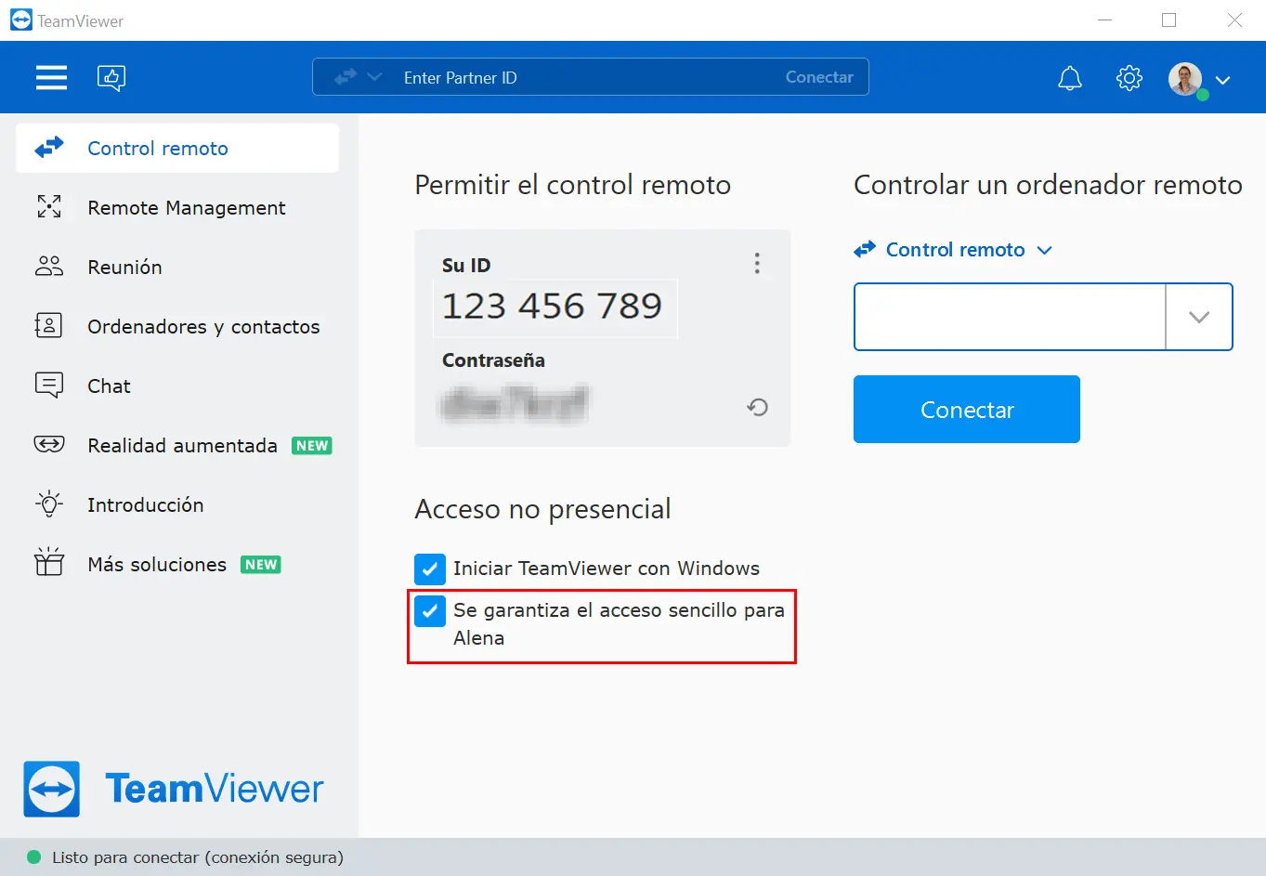Click the ID number 123 456 789

pyautogui.click(x=553, y=307)
